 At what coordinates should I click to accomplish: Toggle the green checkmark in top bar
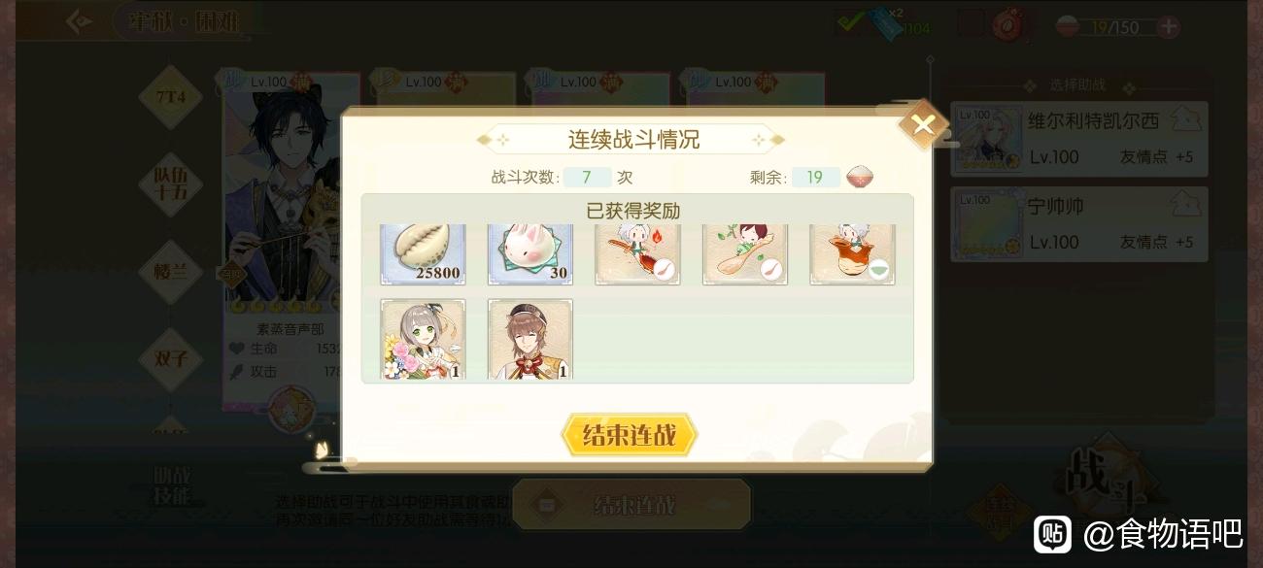tap(851, 22)
